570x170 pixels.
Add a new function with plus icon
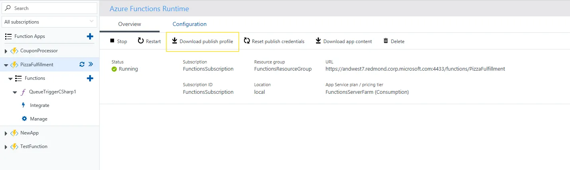90,78
